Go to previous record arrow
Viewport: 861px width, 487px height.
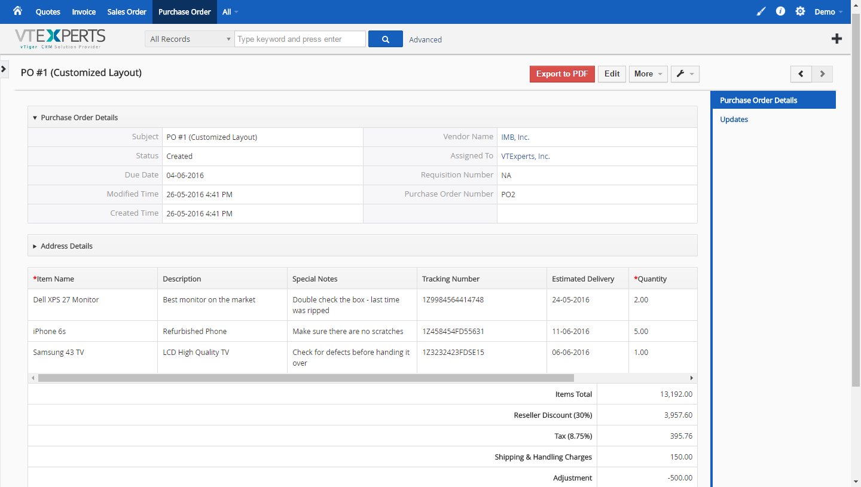click(x=801, y=74)
